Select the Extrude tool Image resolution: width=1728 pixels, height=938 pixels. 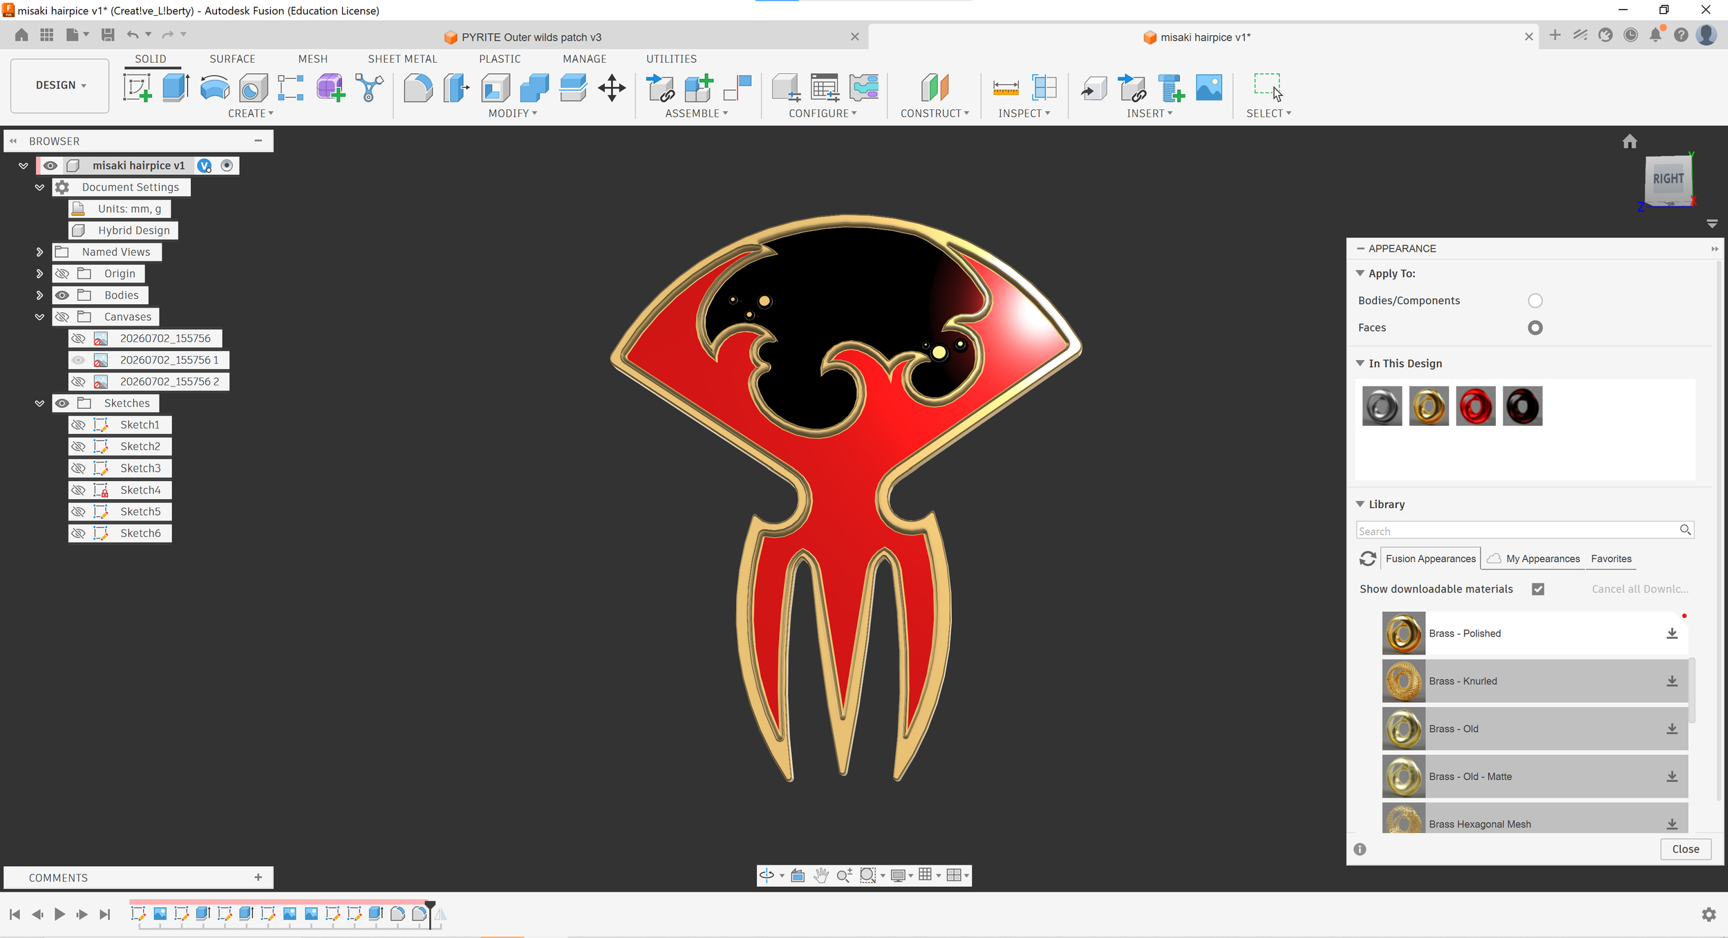(176, 88)
